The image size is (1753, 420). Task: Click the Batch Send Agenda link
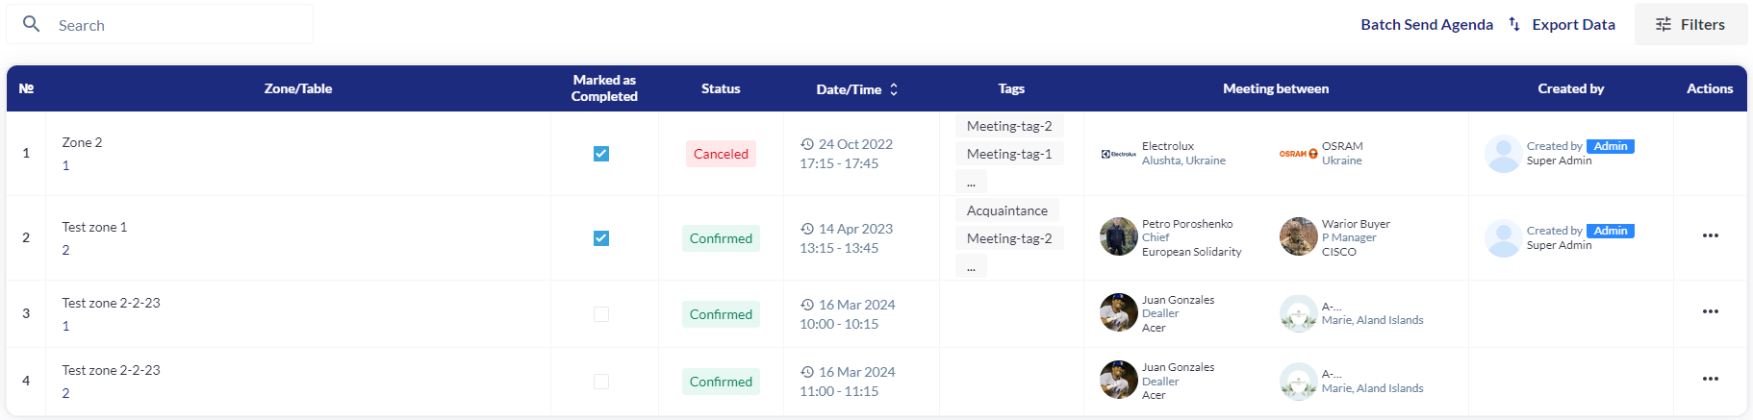(1426, 25)
